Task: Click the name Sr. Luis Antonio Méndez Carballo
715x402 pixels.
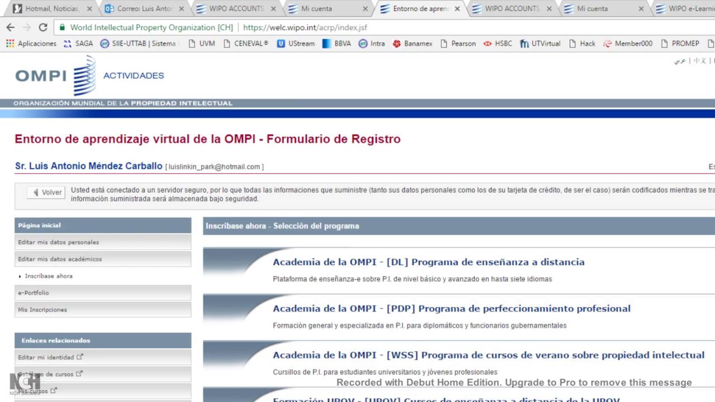Action: (x=89, y=166)
